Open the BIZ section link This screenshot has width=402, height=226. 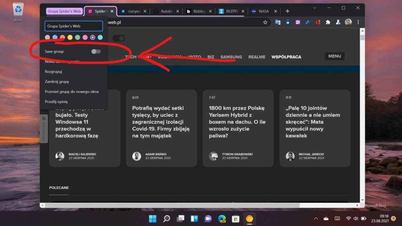point(211,57)
